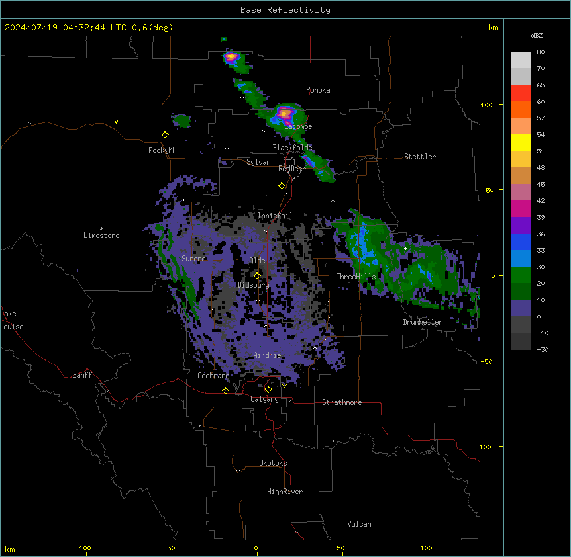Click the Lacombe city label
This screenshot has width=571, height=557.
(x=298, y=126)
